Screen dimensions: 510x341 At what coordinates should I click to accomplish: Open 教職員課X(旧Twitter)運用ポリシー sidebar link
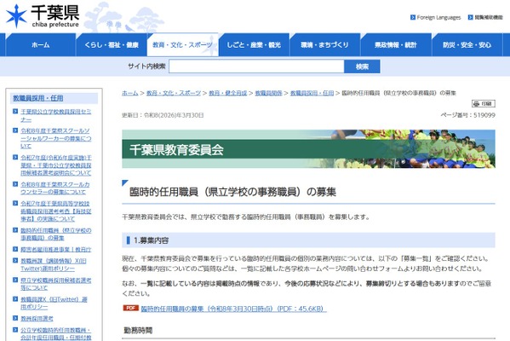(x=54, y=303)
